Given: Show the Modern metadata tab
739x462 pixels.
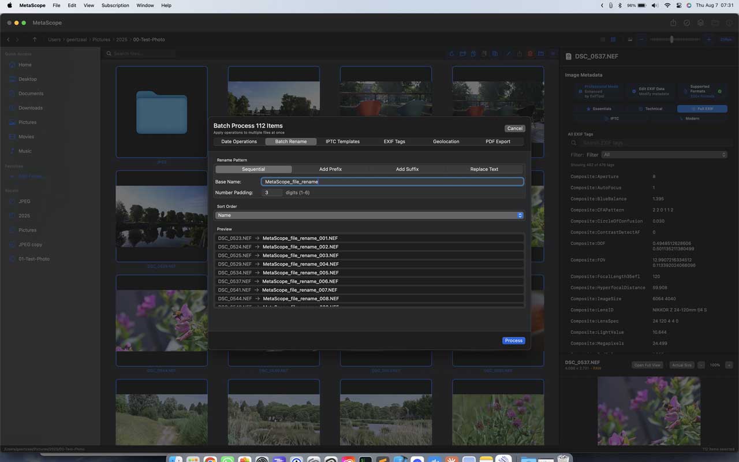Looking at the screenshot, I should tap(689, 118).
